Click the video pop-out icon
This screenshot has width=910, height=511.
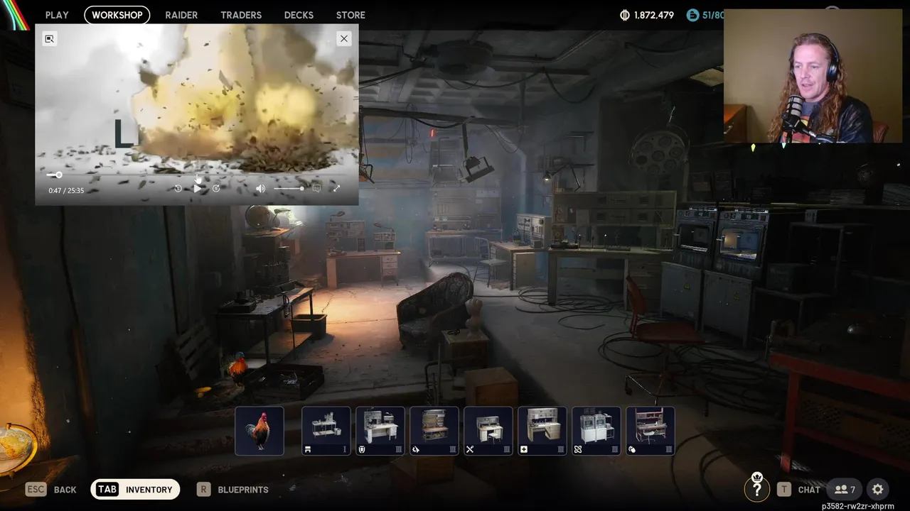(x=49, y=39)
